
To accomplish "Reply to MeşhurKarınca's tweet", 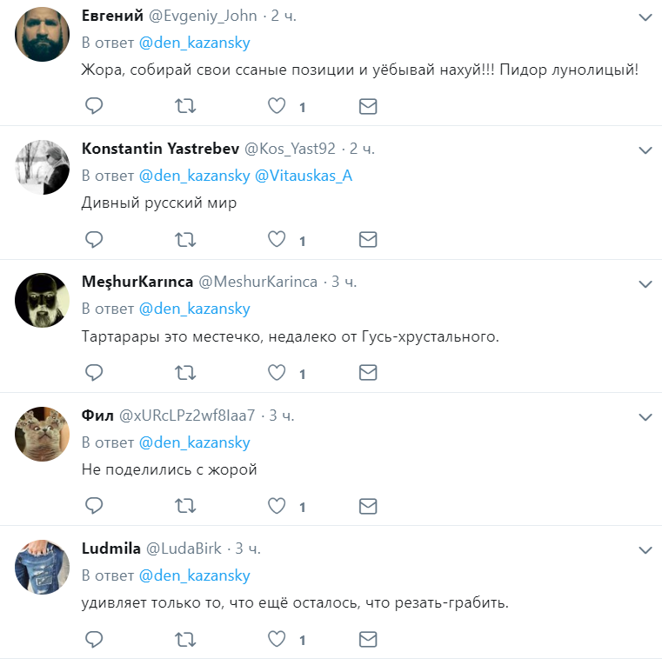I will click(94, 373).
